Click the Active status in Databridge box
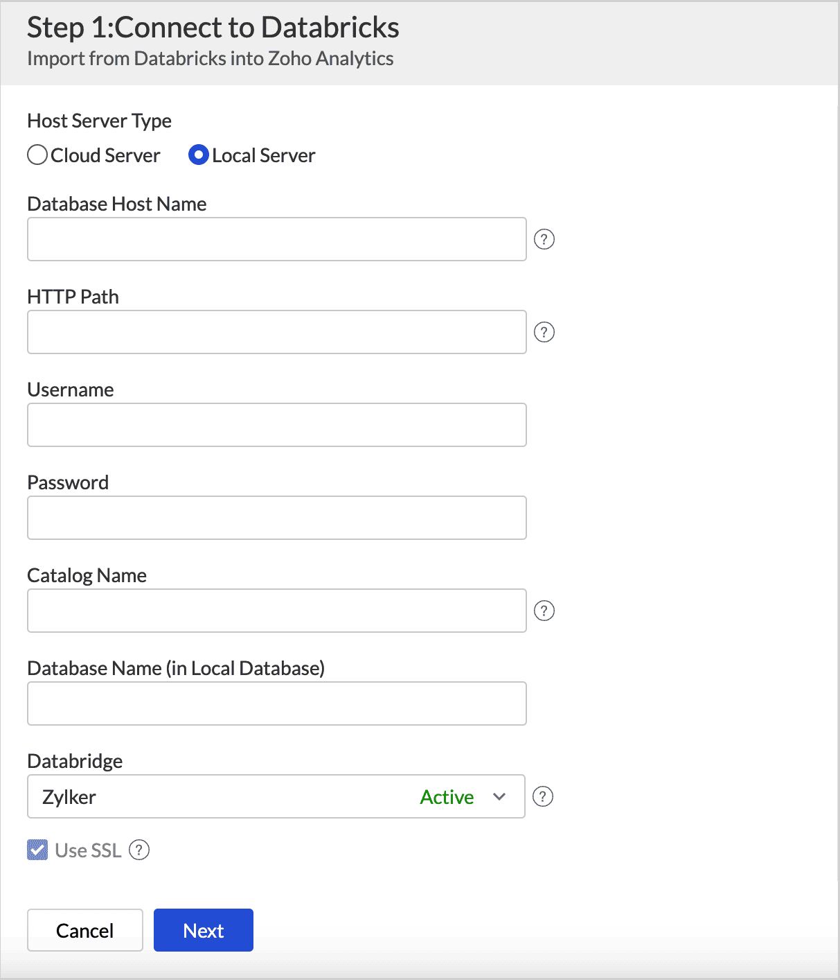This screenshot has width=840, height=980. pos(447,797)
